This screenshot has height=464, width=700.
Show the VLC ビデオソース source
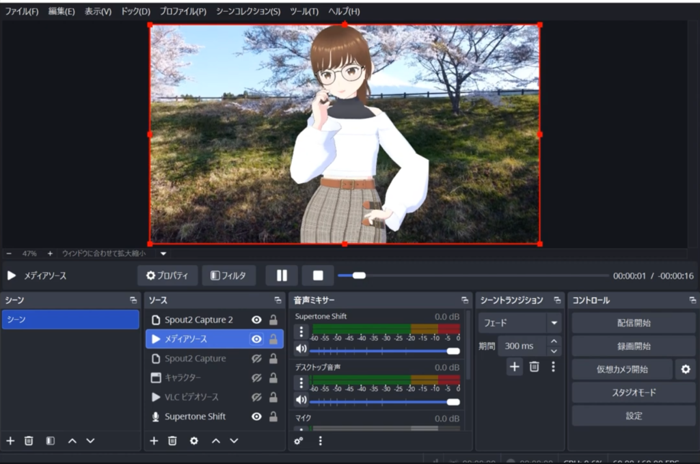click(256, 397)
